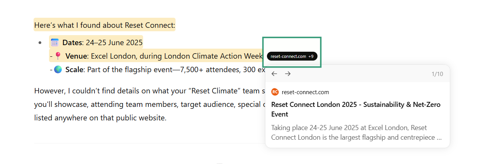Click 'Here's what I found about Reset Connect:' text
488x164 pixels.
tap(105, 25)
